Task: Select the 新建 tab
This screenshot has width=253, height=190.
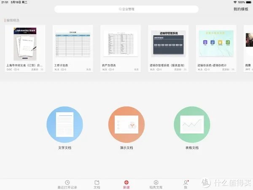Action: (x=126, y=185)
